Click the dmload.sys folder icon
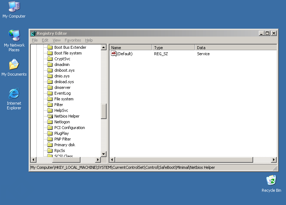Screen dimensions: 286x205 pyautogui.click(x=50, y=82)
